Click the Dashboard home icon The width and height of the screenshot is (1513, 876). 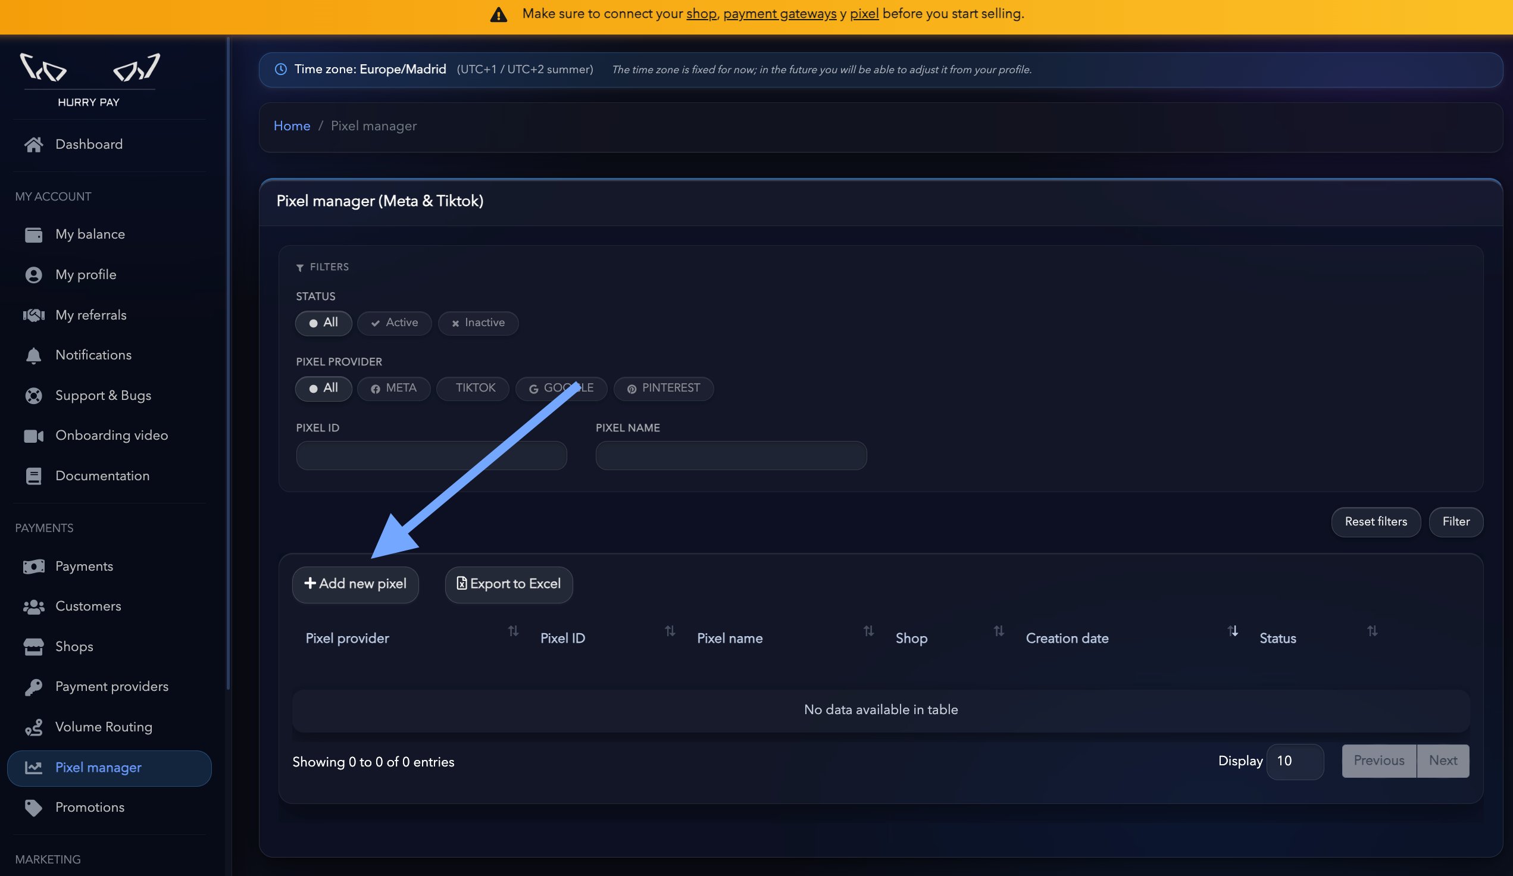33,145
